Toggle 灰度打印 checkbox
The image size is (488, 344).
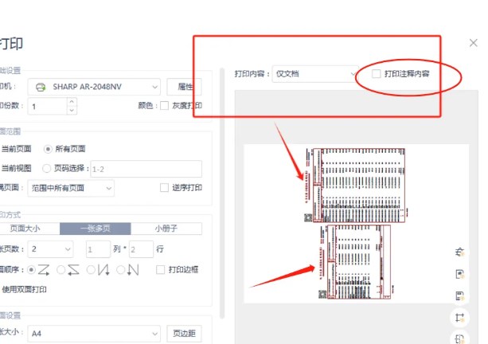pyautogui.click(x=164, y=106)
